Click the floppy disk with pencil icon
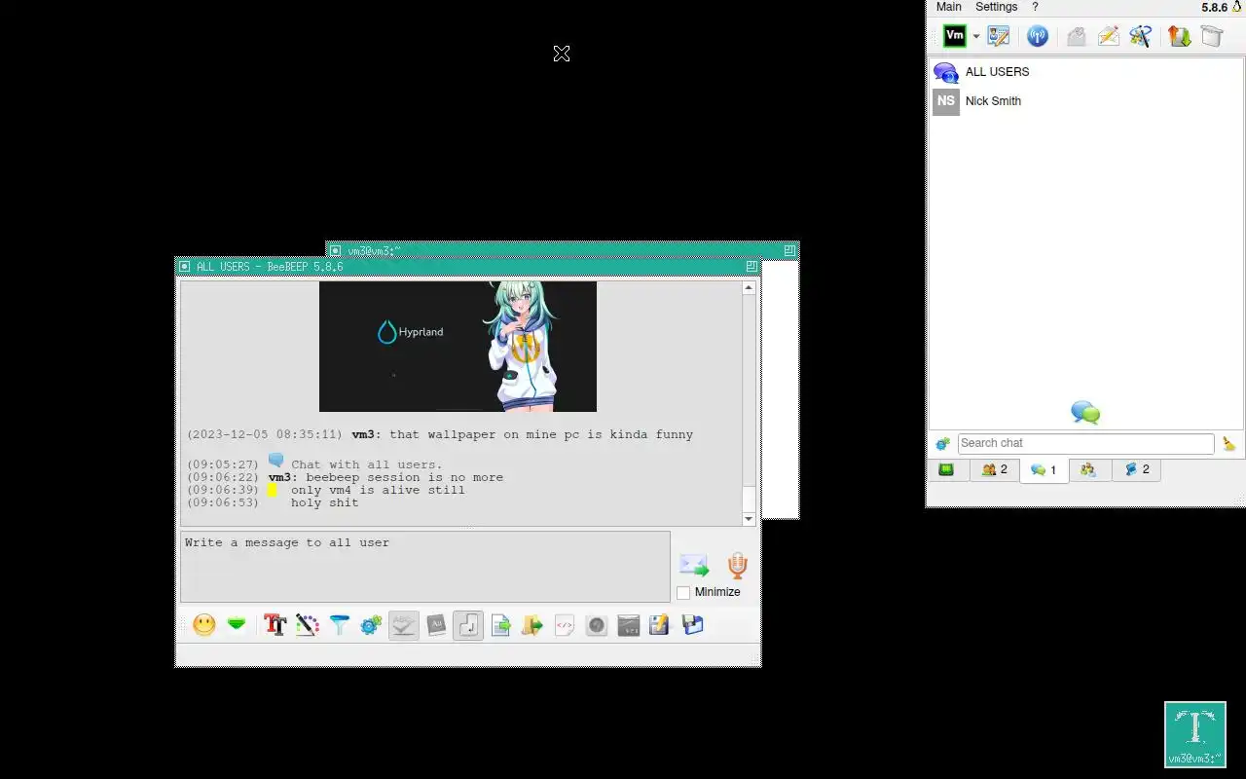 (x=660, y=625)
